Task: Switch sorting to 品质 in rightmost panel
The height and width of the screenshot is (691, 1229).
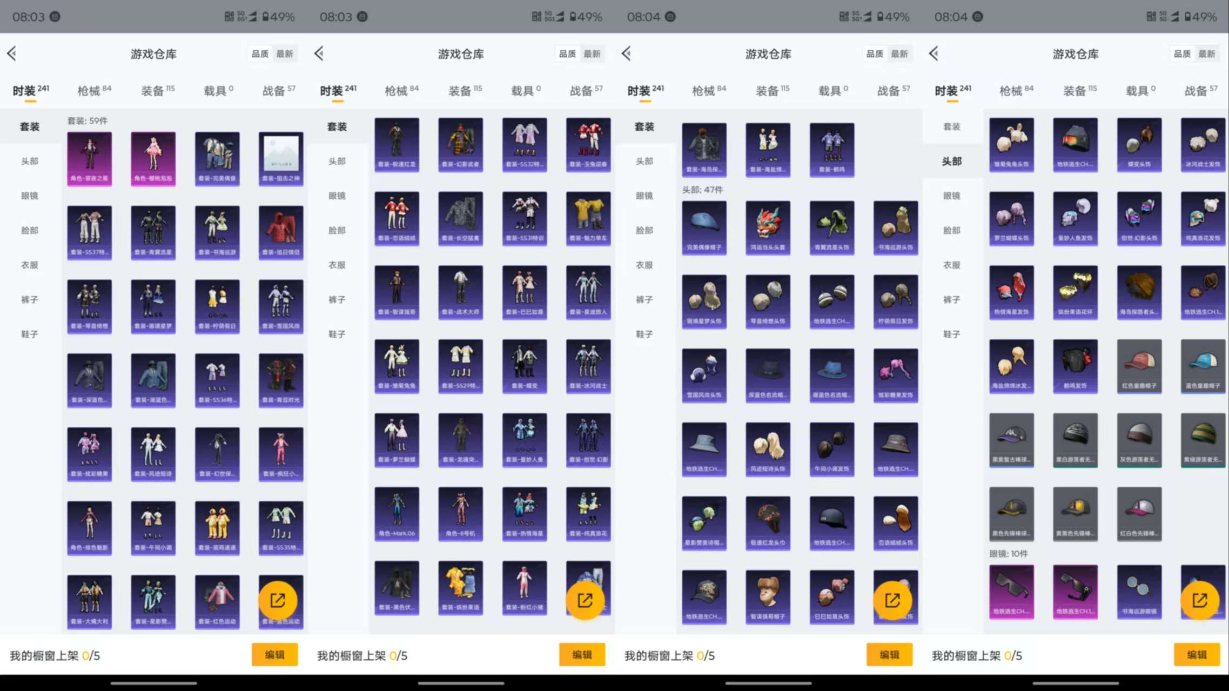Action: 1182,53
